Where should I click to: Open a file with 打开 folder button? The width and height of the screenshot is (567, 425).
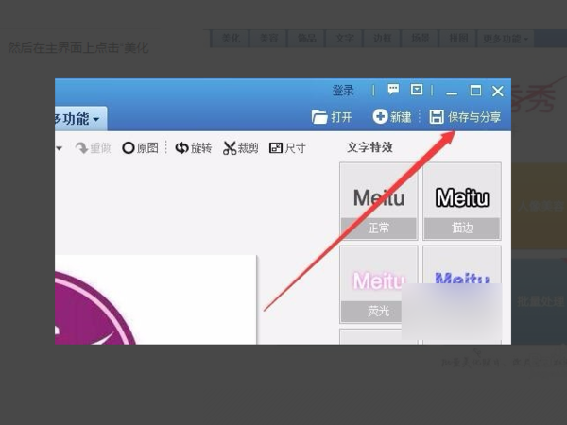click(x=332, y=117)
